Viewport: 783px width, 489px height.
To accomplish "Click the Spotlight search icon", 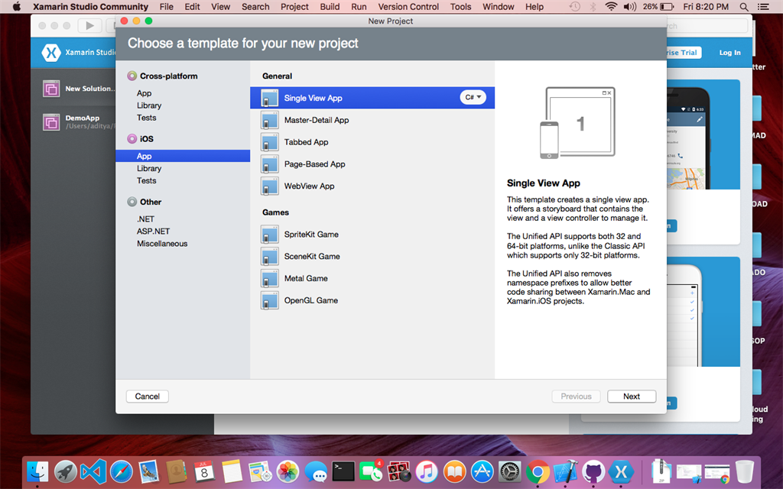I will (x=743, y=6).
